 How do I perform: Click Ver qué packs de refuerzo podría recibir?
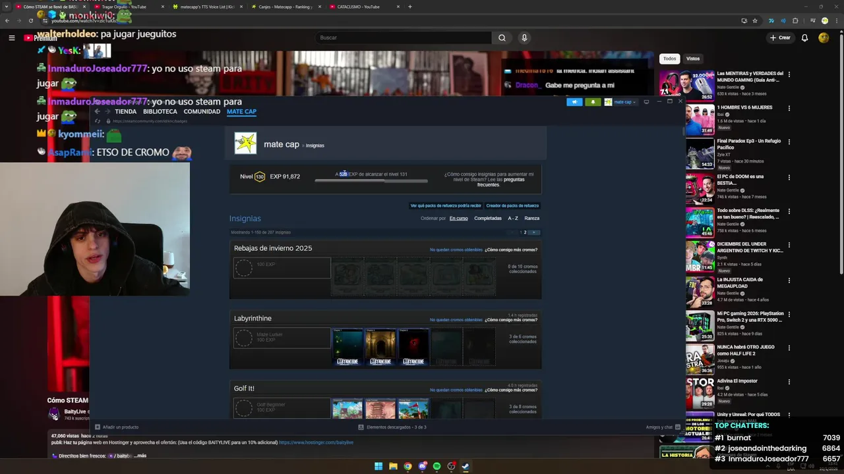(x=446, y=205)
